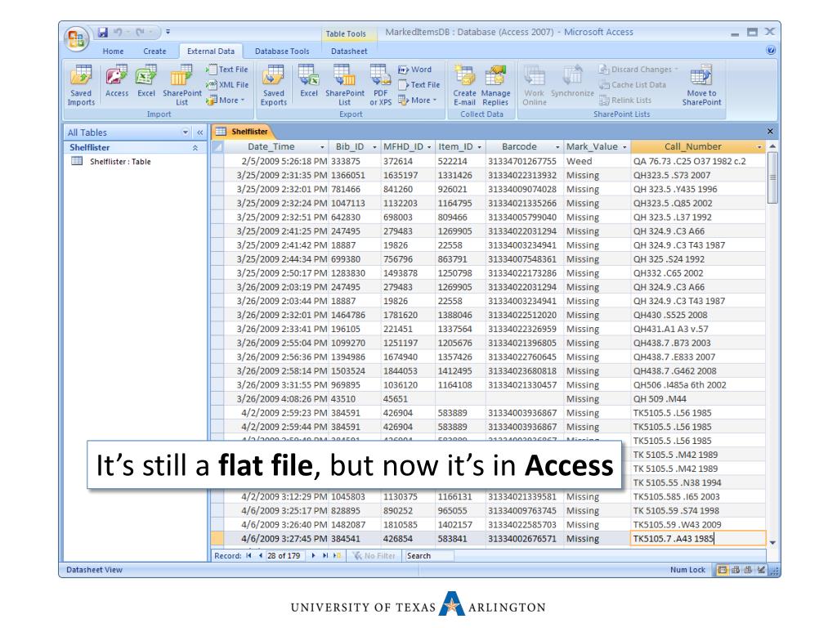Open Manage Replies
The image size is (837, 628).
[495, 85]
